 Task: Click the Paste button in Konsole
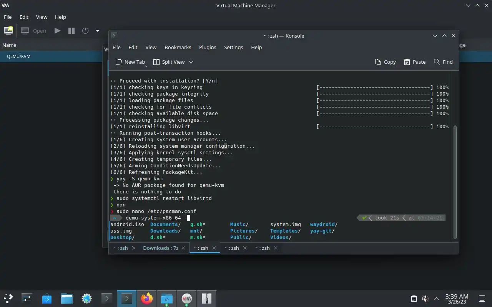(x=414, y=62)
